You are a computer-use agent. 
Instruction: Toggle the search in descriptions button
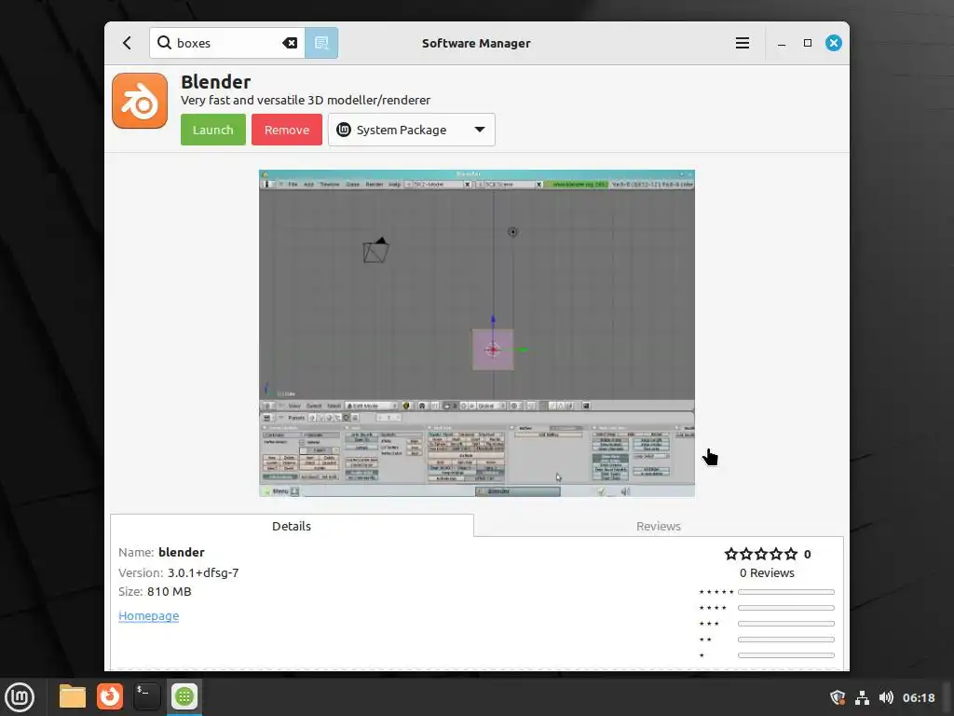321,43
